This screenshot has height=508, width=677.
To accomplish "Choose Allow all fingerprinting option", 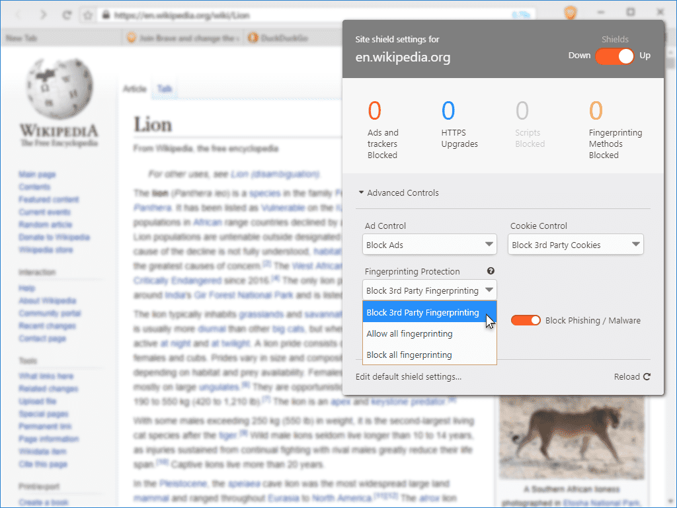I will (x=430, y=333).
